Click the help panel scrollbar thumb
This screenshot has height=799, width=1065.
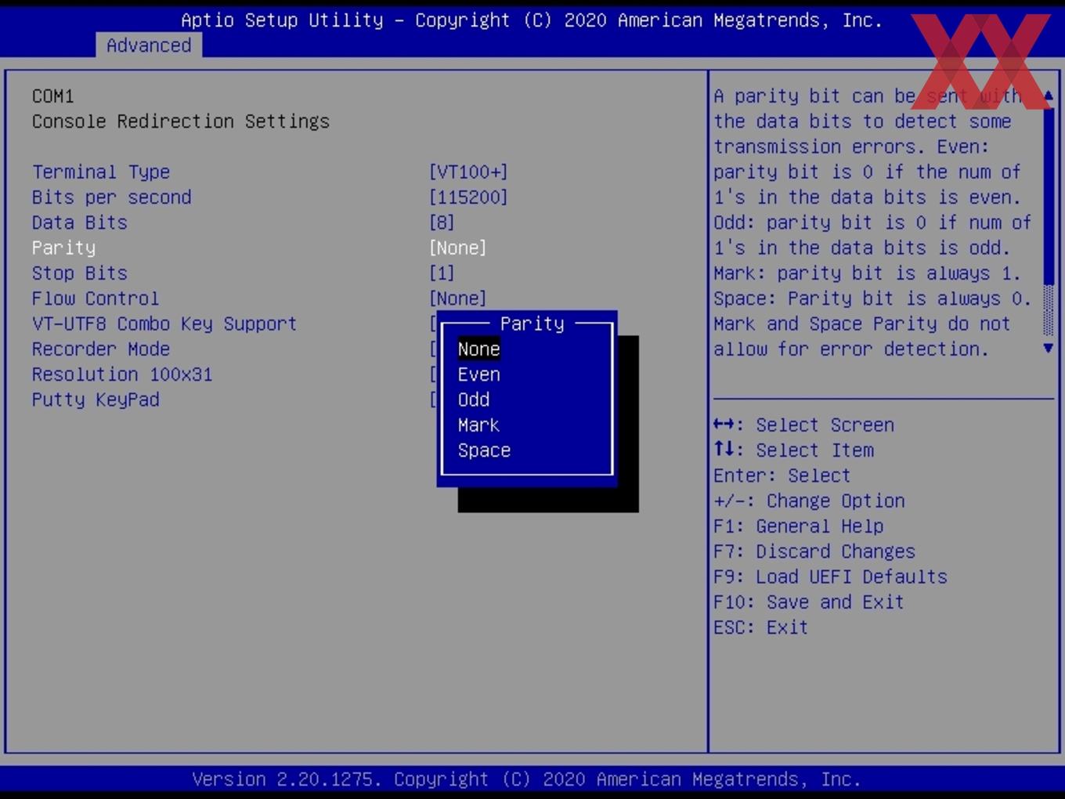tap(1049, 196)
